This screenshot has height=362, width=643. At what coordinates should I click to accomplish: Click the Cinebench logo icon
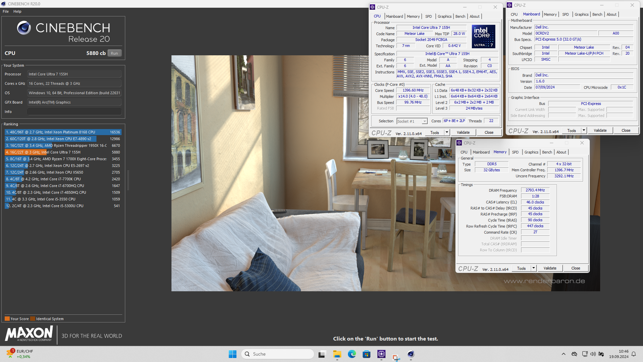(24, 28)
